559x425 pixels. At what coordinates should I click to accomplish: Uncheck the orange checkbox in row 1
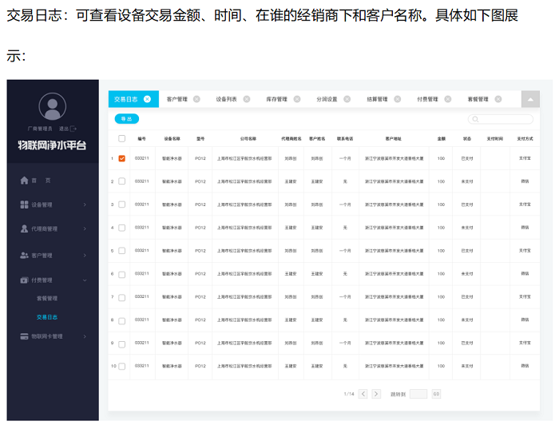click(x=122, y=158)
